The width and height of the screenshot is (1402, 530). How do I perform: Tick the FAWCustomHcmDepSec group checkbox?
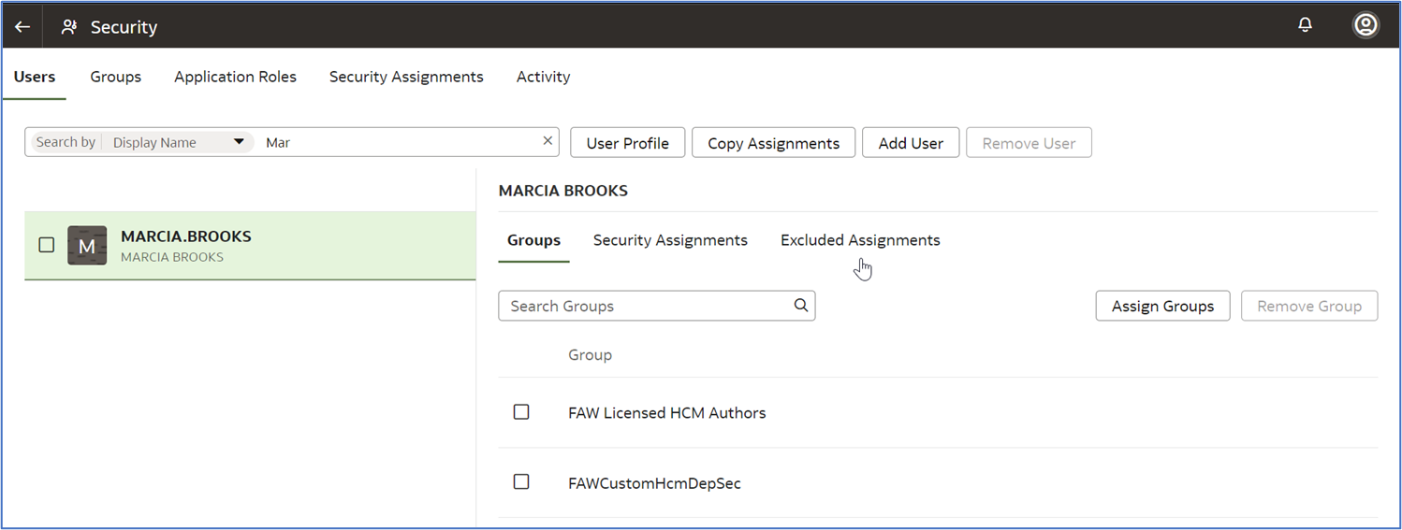coord(521,482)
